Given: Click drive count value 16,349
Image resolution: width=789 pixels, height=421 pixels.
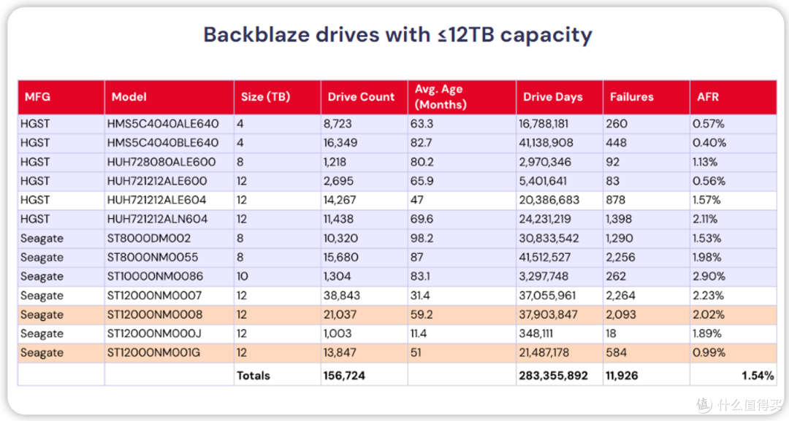Looking at the screenshot, I should pos(340,143).
